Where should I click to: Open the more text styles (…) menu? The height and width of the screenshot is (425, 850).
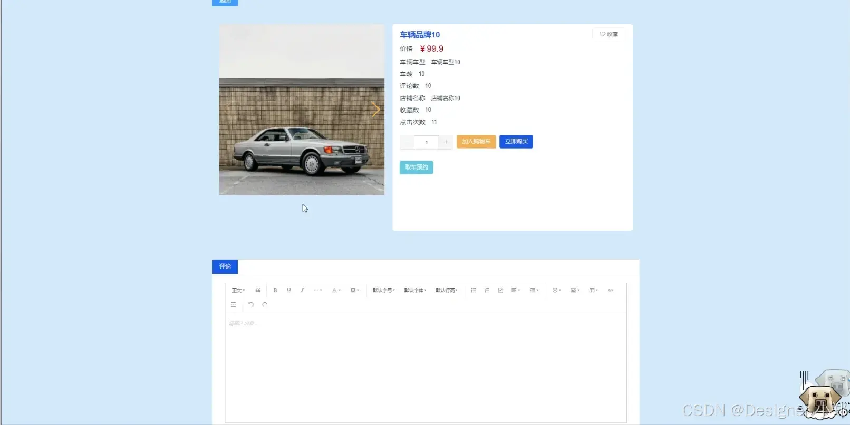(x=317, y=290)
